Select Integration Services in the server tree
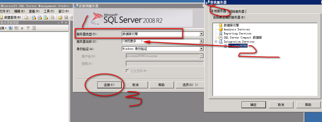The height and width of the screenshot is (122, 322). [239, 42]
